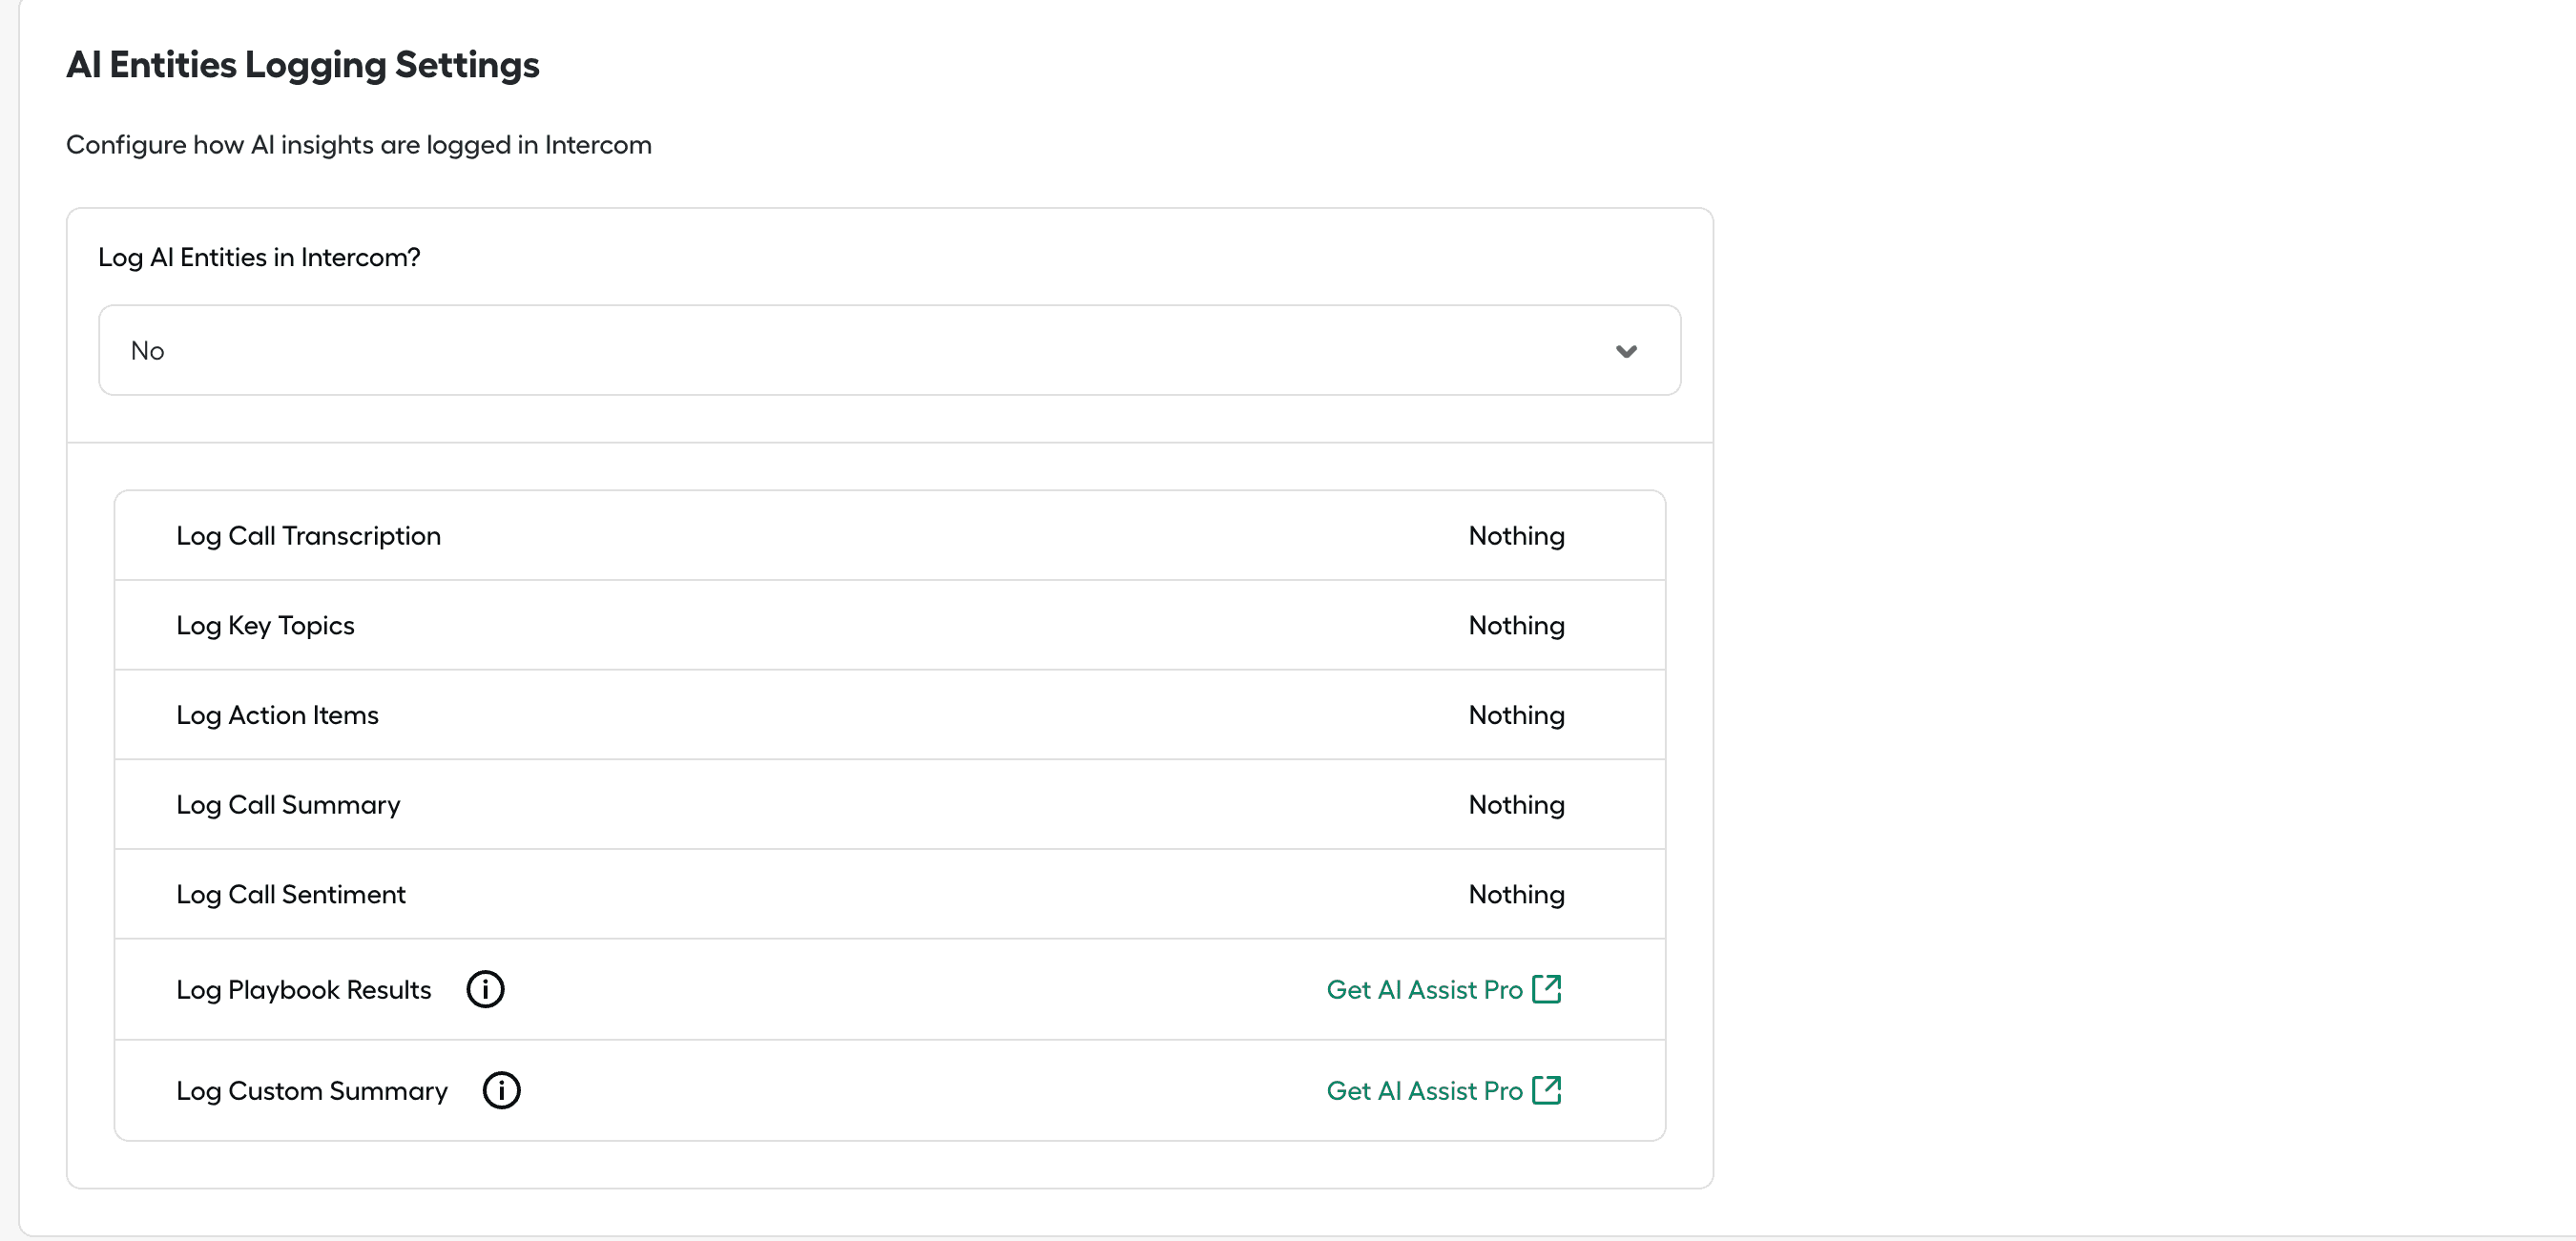Select the Log Action Items row label
Screen dimensions: 2576x1241
click(277, 715)
